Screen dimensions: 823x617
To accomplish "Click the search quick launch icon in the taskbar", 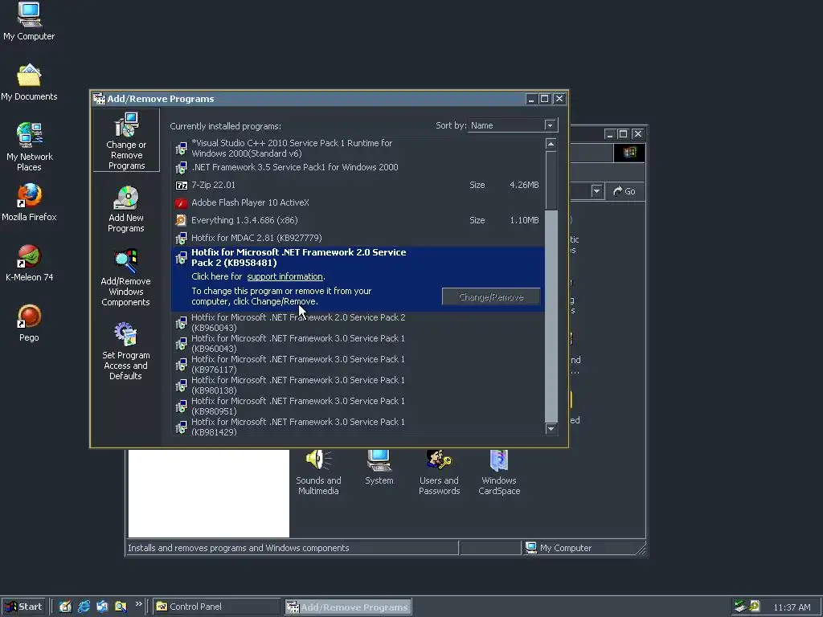I will [x=121, y=607].
